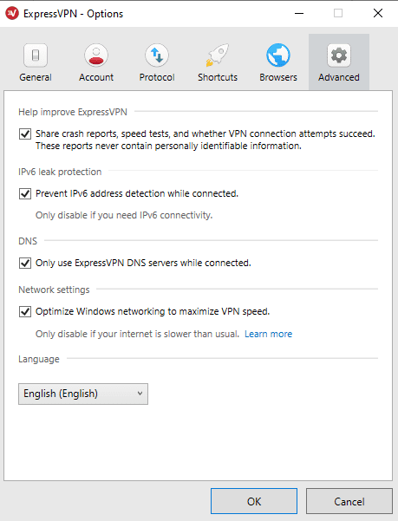Open the English (English) language dropdown
Image resolution: width=398 pixels, height=521 pixels.
[x=83, y=394]
